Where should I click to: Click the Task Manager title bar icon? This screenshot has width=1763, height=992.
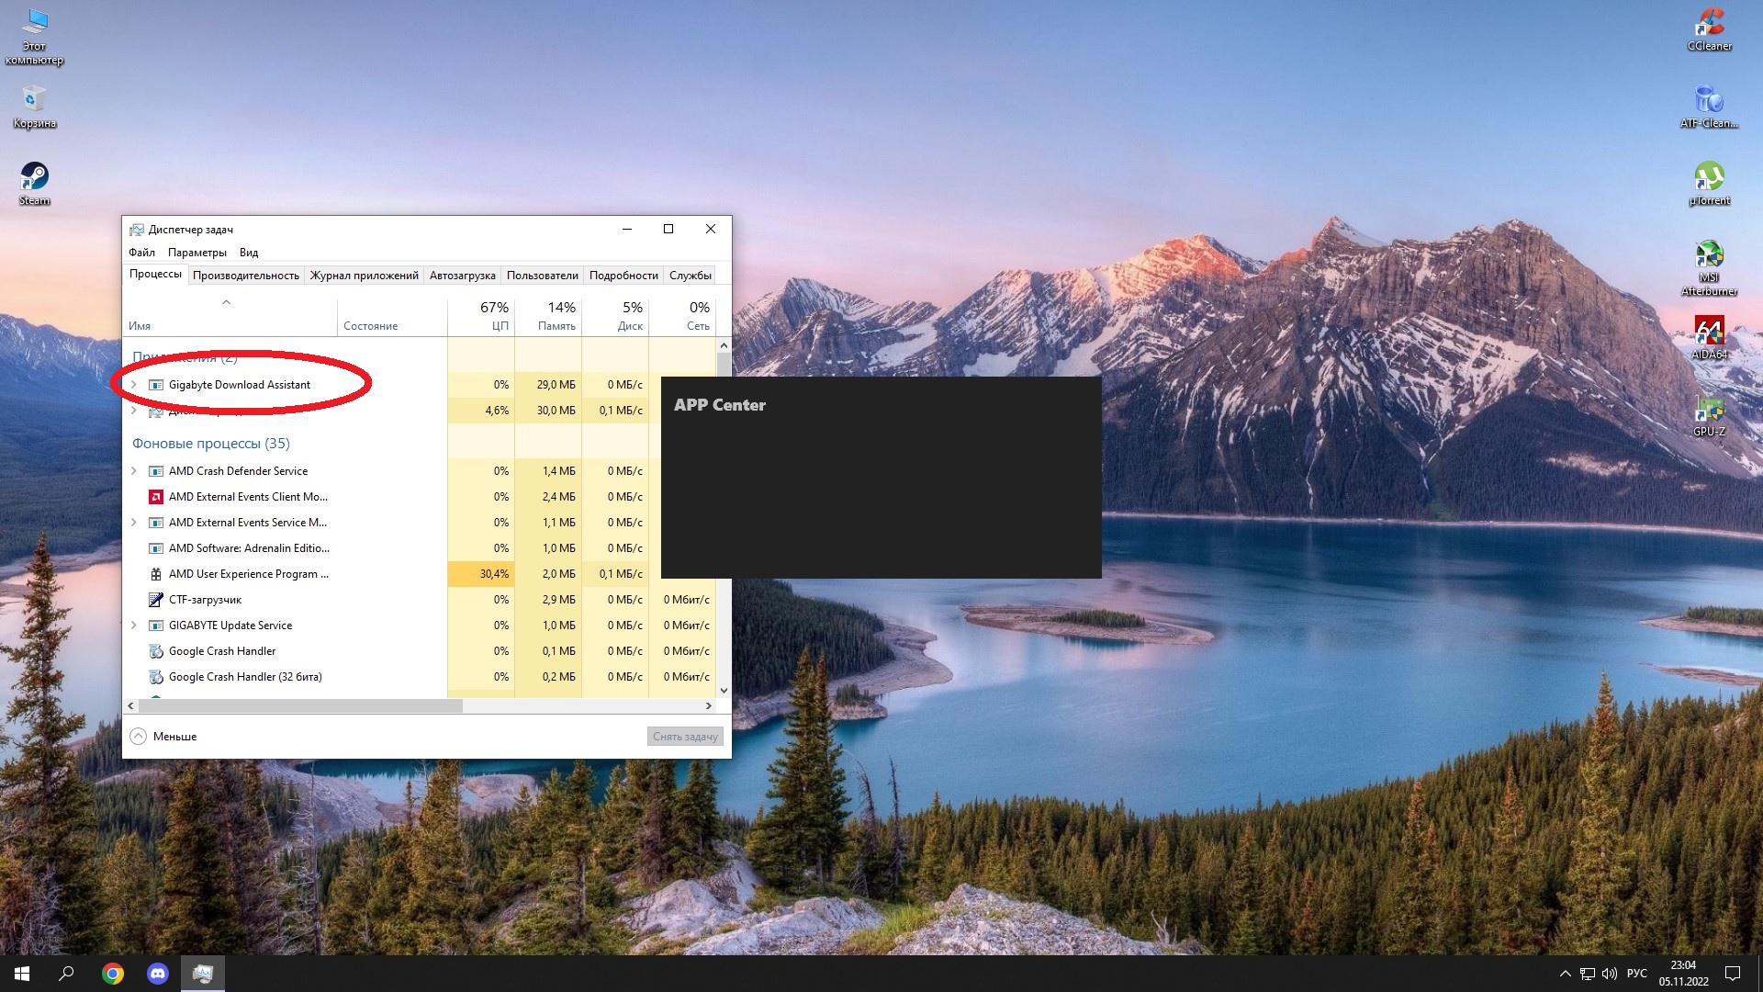(137, 230)
